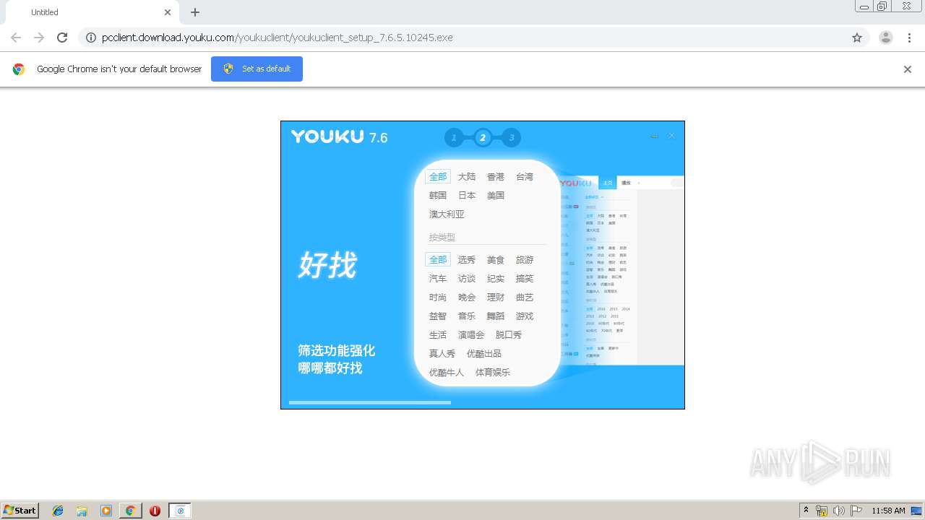Select the 优酷牛人 type tag
The image size is (925, 520).
click(447, 372)
